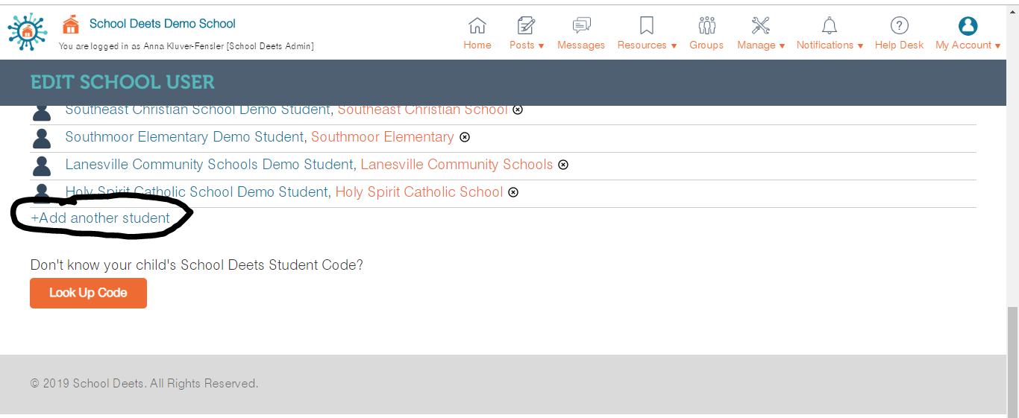The height and width of the screenshot is (418, 1019).
Task: Click the School Deets logo icon
Action: pyautogui.click(x=28, y=31)
